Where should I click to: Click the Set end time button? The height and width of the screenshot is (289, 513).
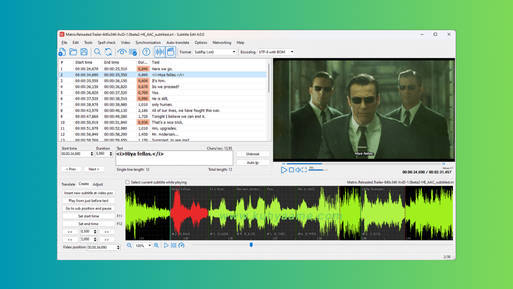click(89, 224)
